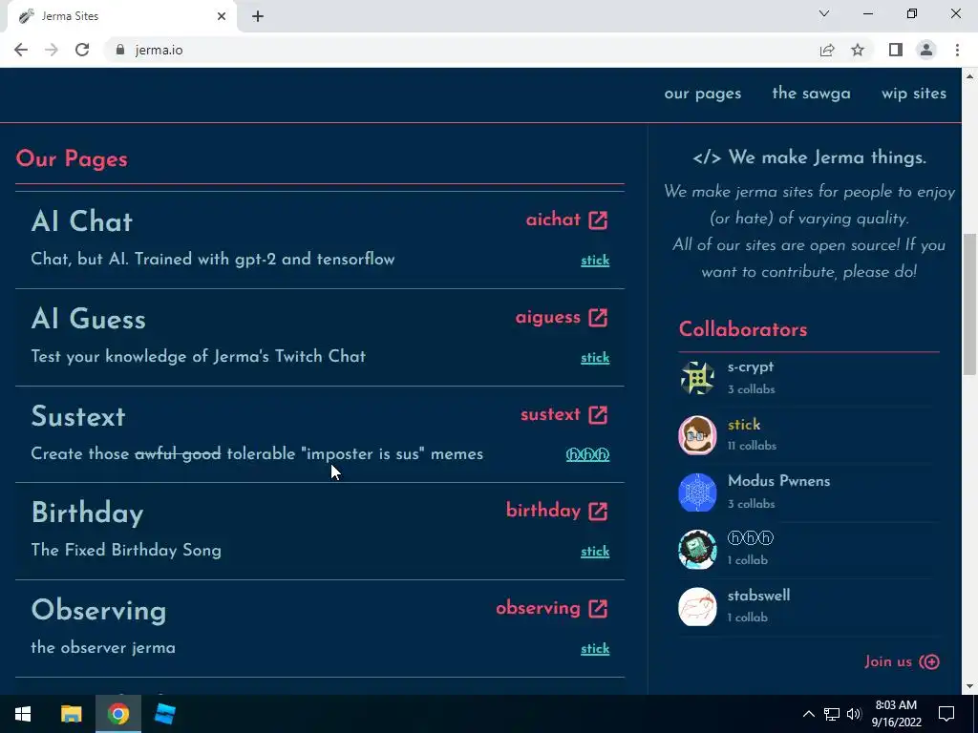View site information lock icon
Viewport: 978px width, 733px height.
[x=120, y=50]
